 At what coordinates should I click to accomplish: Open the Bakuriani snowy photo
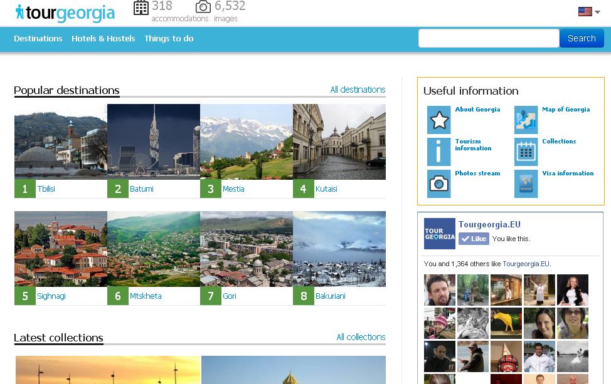tap(339, 249)
